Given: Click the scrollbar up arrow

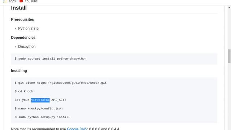Looking at the screenshot, I should [229, 7].
